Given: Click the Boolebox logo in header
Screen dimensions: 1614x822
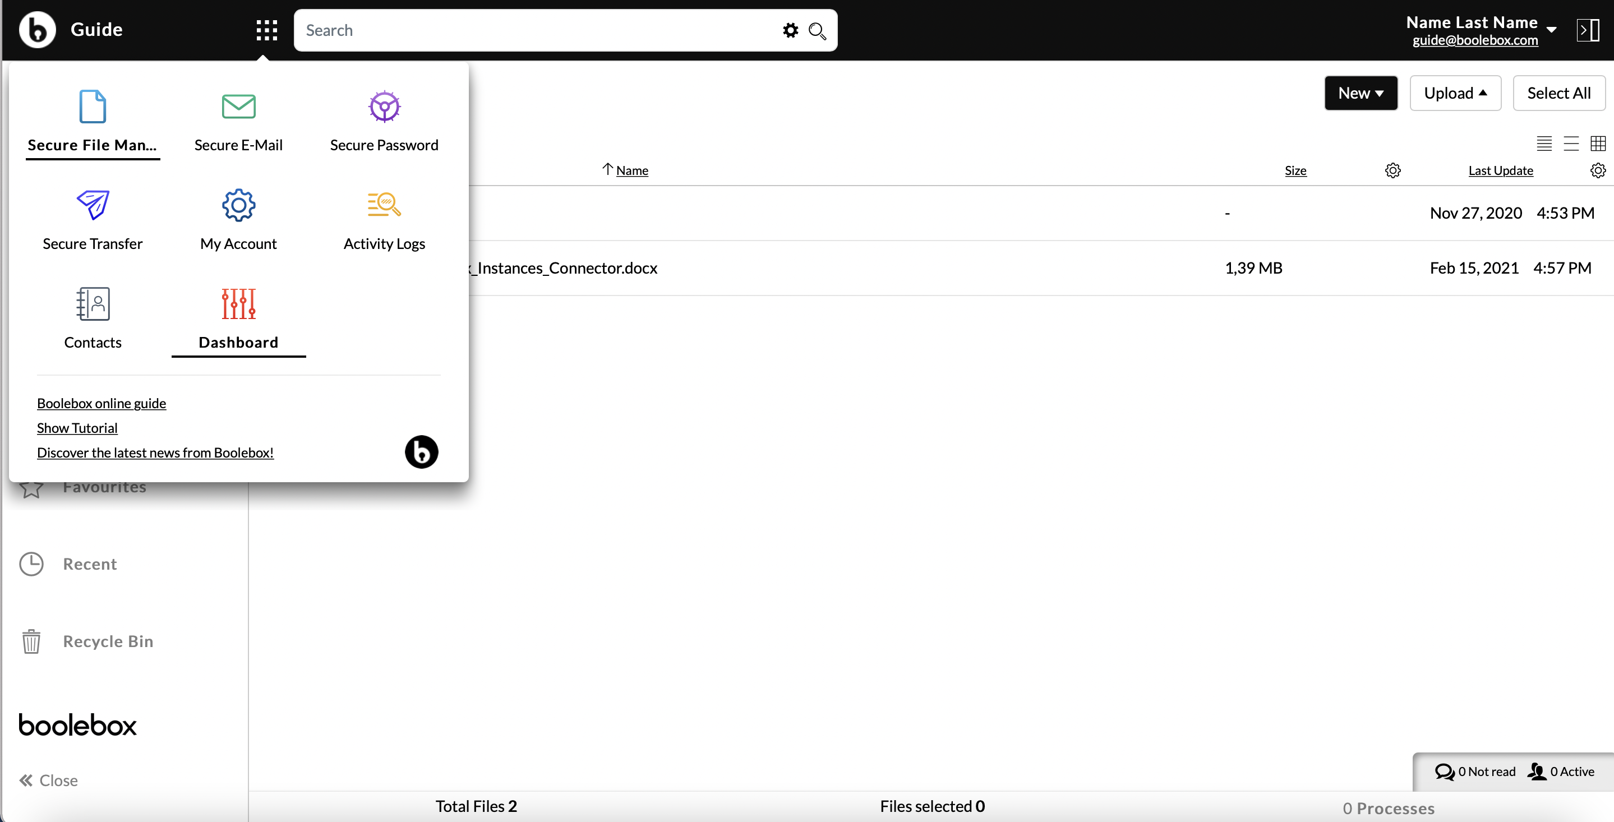Looking at the screenshot, I should click(x=37, y=30).
